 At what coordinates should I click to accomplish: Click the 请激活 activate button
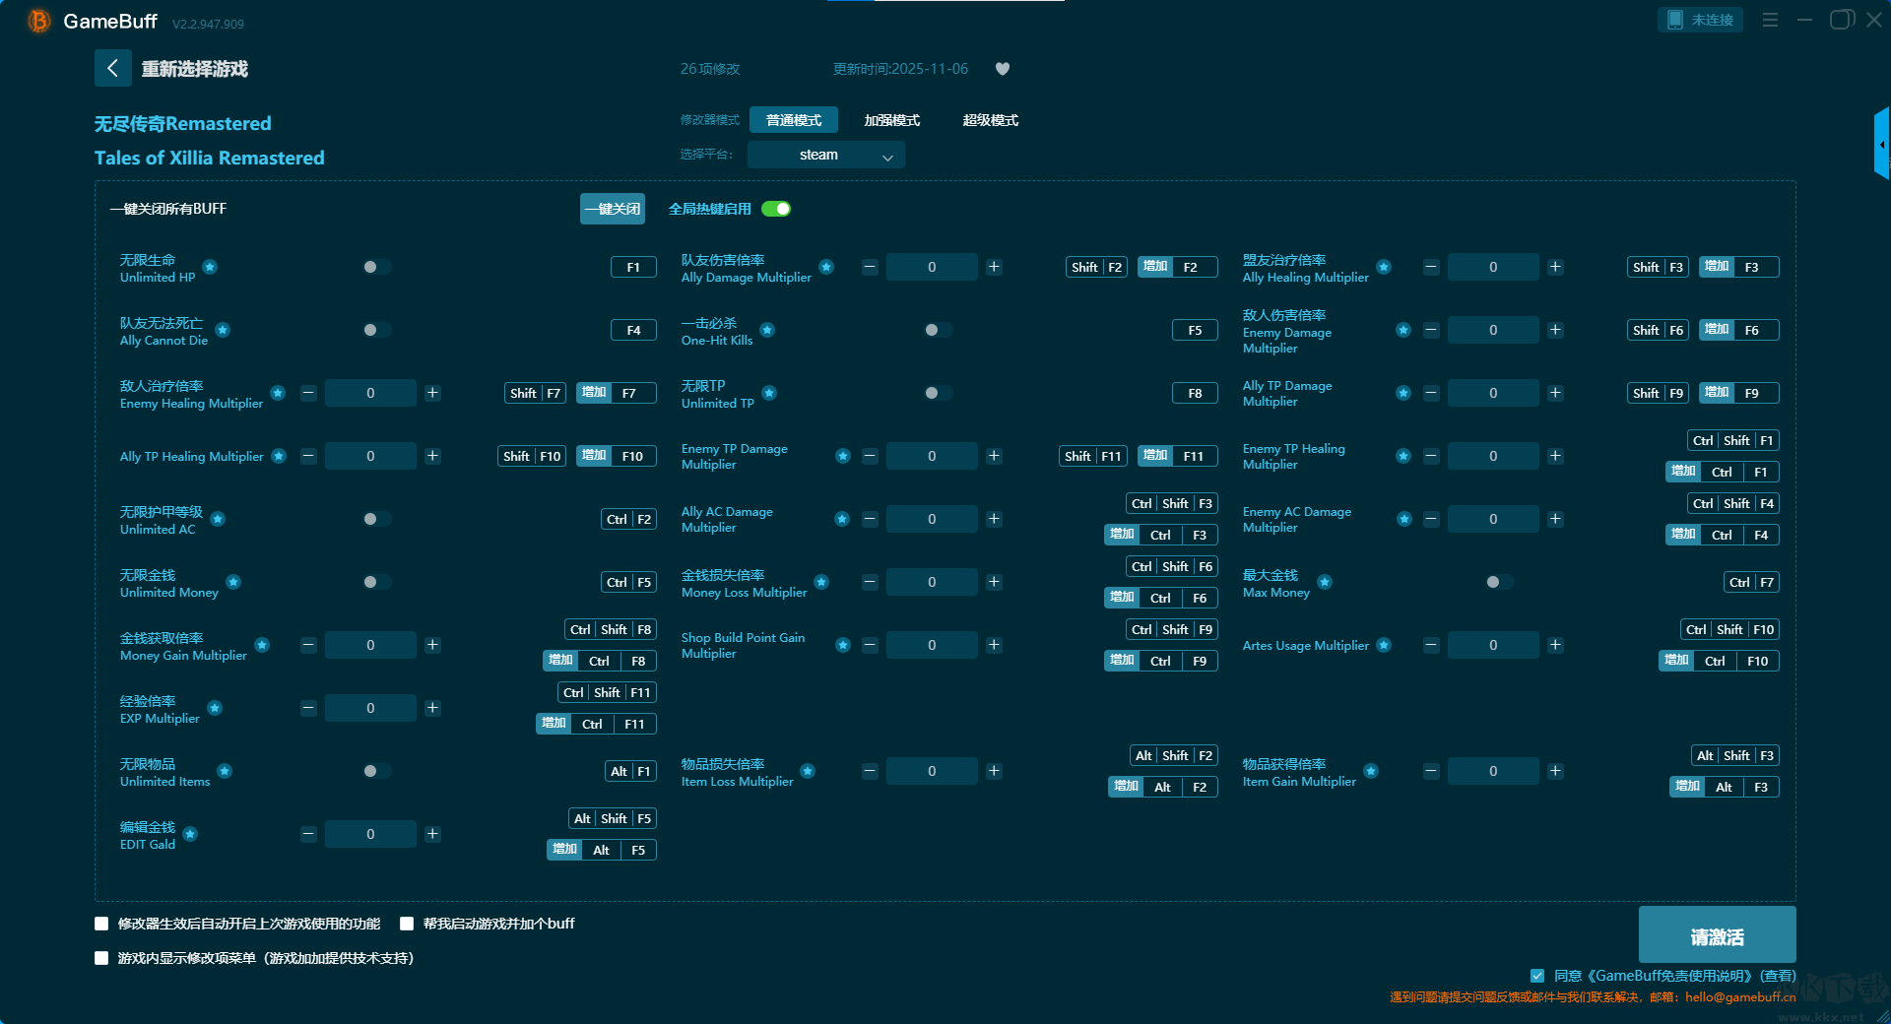(x=1717, y=936)
